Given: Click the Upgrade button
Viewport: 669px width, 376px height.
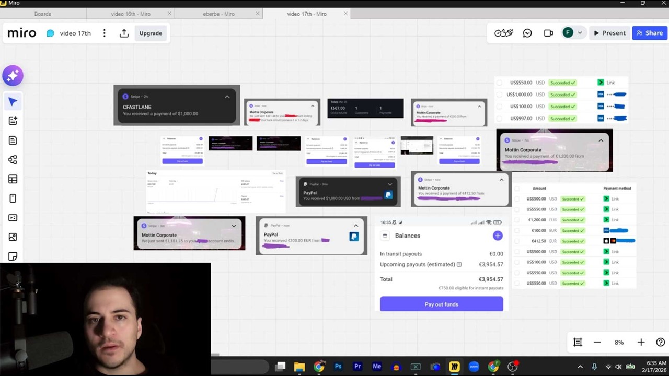Looking at the screenshot, I should tap(151, 33).
